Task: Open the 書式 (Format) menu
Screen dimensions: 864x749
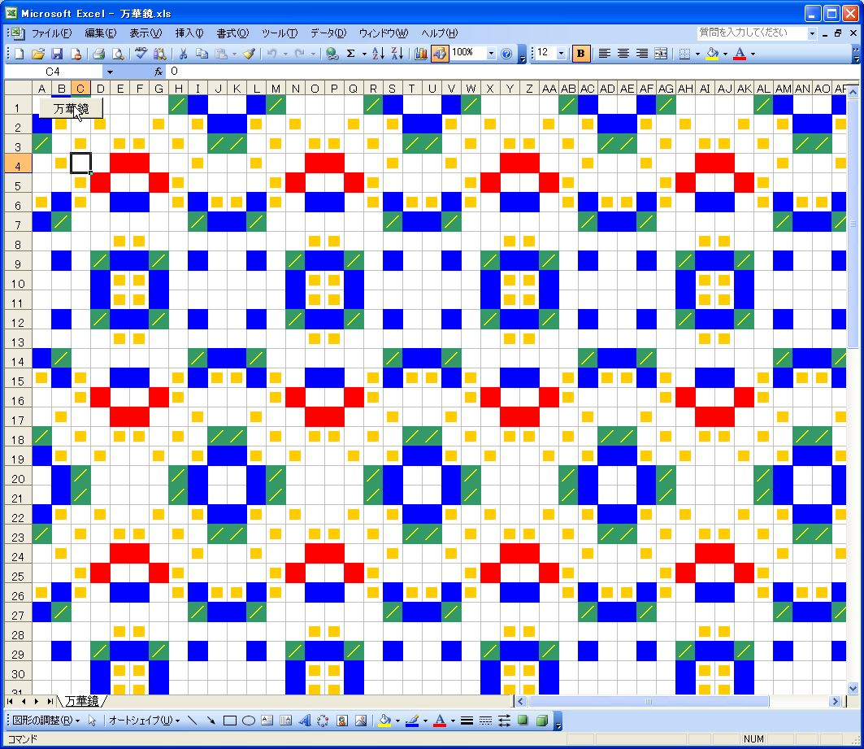Action: pos(232,33)
